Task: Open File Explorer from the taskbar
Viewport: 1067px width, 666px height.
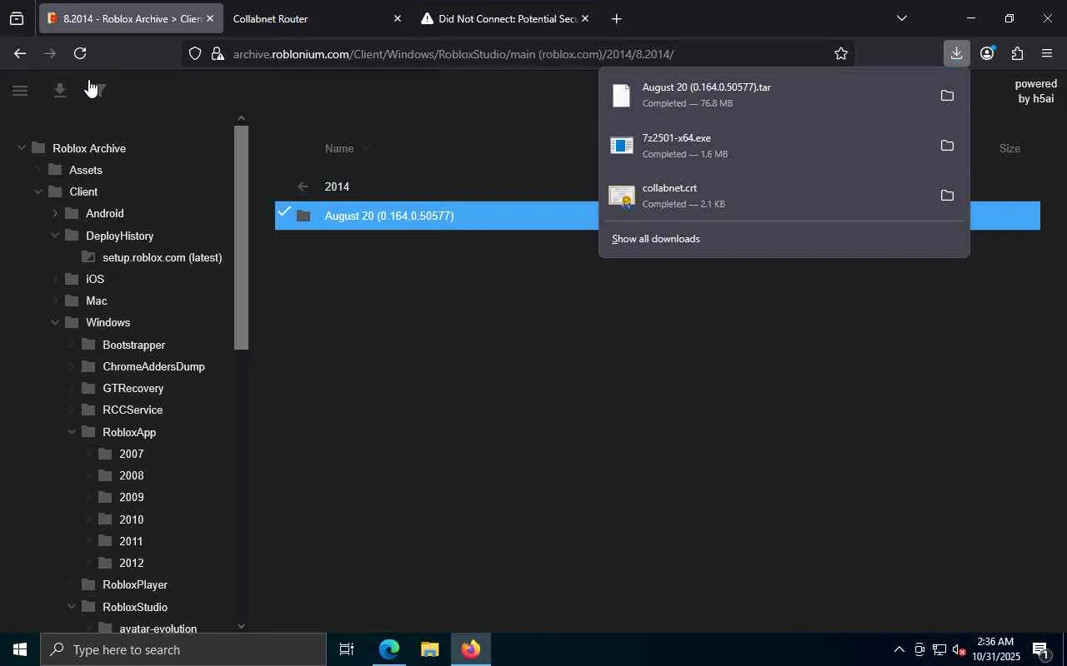Action: tap(429, 649)
